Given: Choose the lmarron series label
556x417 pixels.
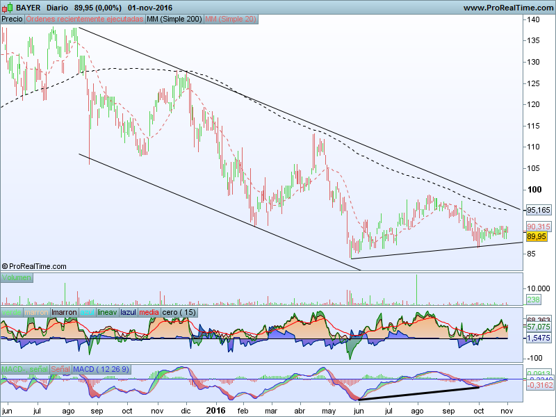Looking at the screenshot, I should tap(65, 313).
